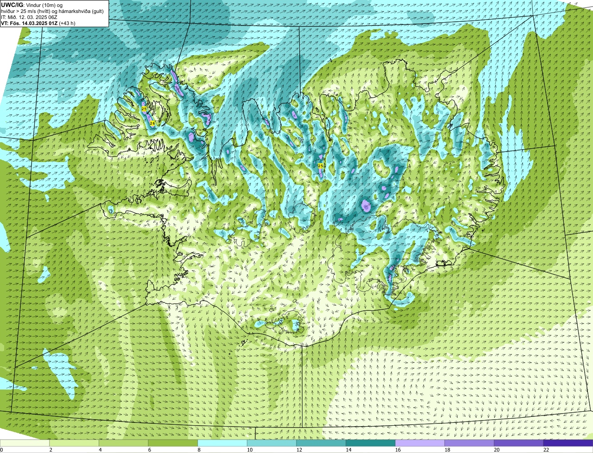
Task: Click the 4–6 m/s green legend swatch
Action: (123, 443)
